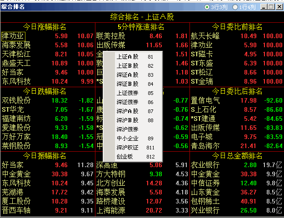Select stock 津劝业 in the gainers list
The width and height of the screenshot is (284, 218).
pyautogui.click(x=13, y=36)
